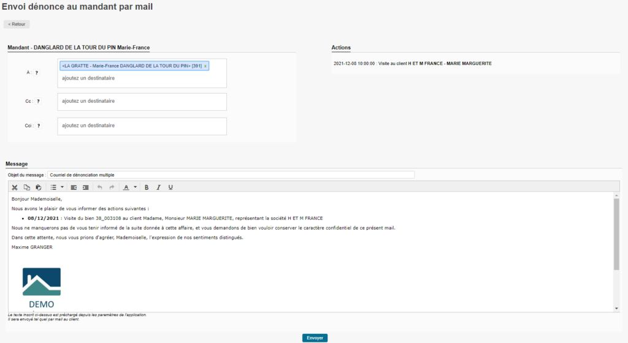Click the Envoyer button
The width and height of the screenshot is (628, 343).
click(315, 337)
